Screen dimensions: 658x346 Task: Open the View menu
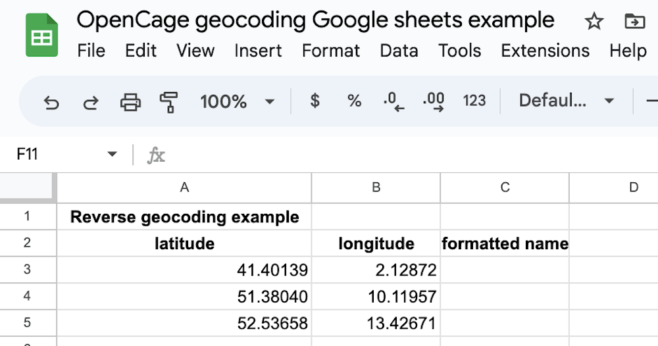pyautogui.click(x=195, y=51)
